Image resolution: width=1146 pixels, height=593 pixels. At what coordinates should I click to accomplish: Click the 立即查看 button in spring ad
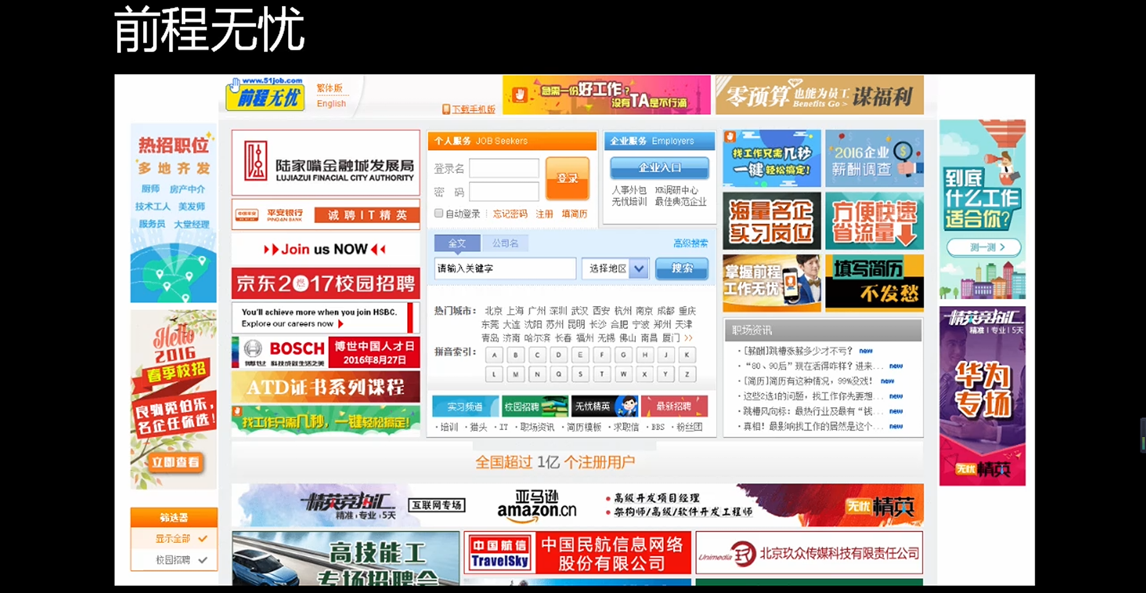176,462
